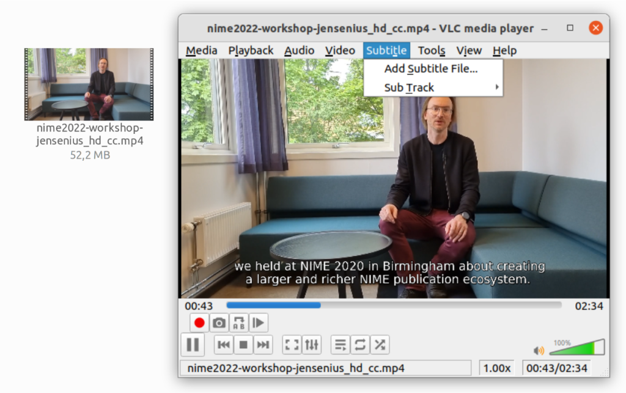Advance video frame by frame
Screen dimensions: 626x393
point(259,323)
